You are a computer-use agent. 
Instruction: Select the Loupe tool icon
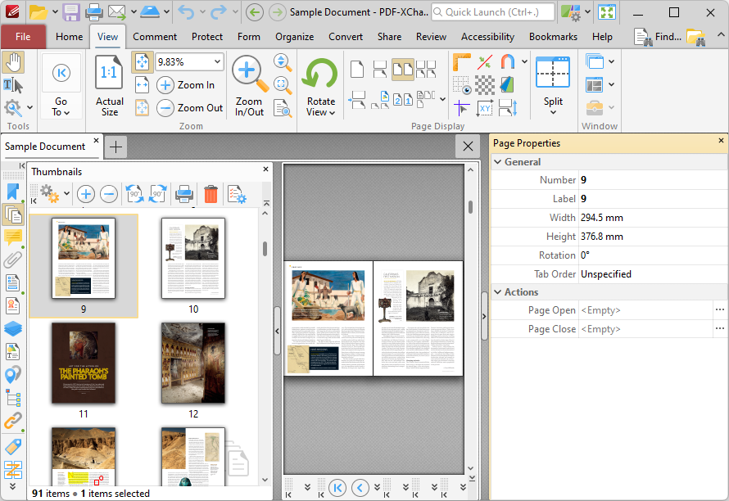pos(283,85)
